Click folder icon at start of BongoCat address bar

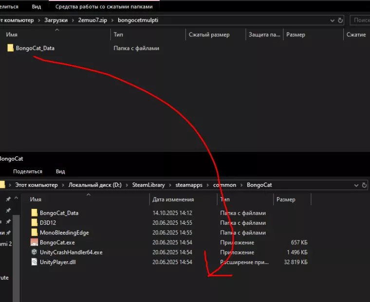tap(2, 185)
